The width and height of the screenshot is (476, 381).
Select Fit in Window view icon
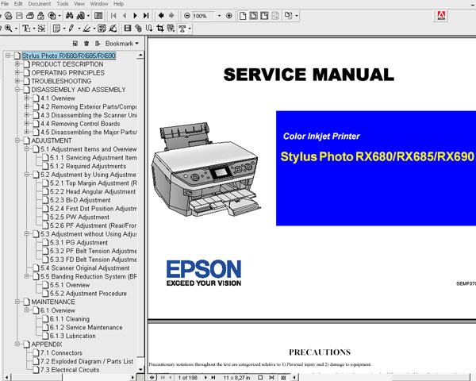[253, 16]
